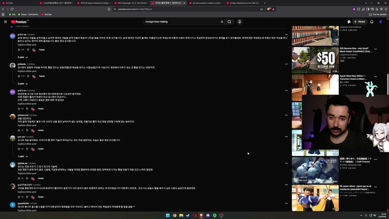Go to YouTube Premium home logo
Image resolution: width=389 pixels, height=219 pixels.
pos(19,22)
